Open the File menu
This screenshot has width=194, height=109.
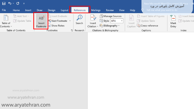coord(4,10)
